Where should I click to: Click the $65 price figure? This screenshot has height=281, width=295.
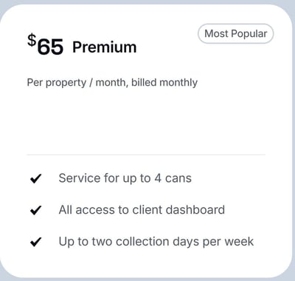click(x=46, y=44)
